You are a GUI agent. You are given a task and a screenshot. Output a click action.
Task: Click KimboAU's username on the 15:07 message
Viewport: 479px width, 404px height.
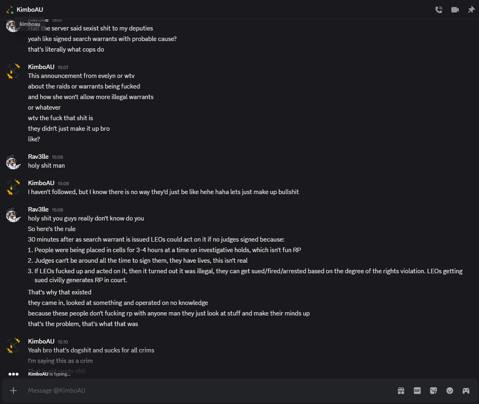[41, 67]
